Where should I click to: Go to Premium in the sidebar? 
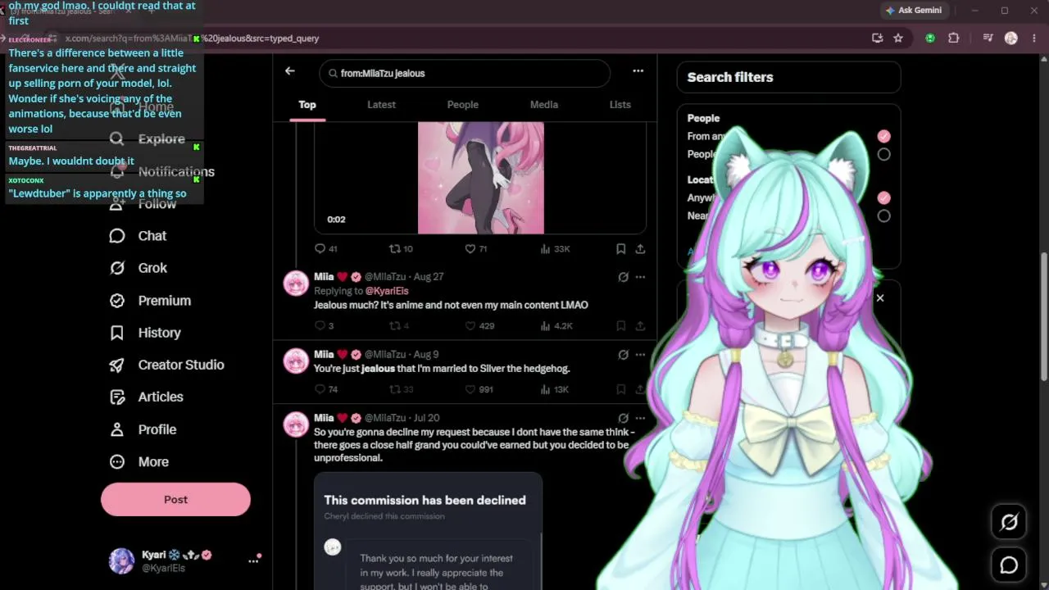click(151, 301)
